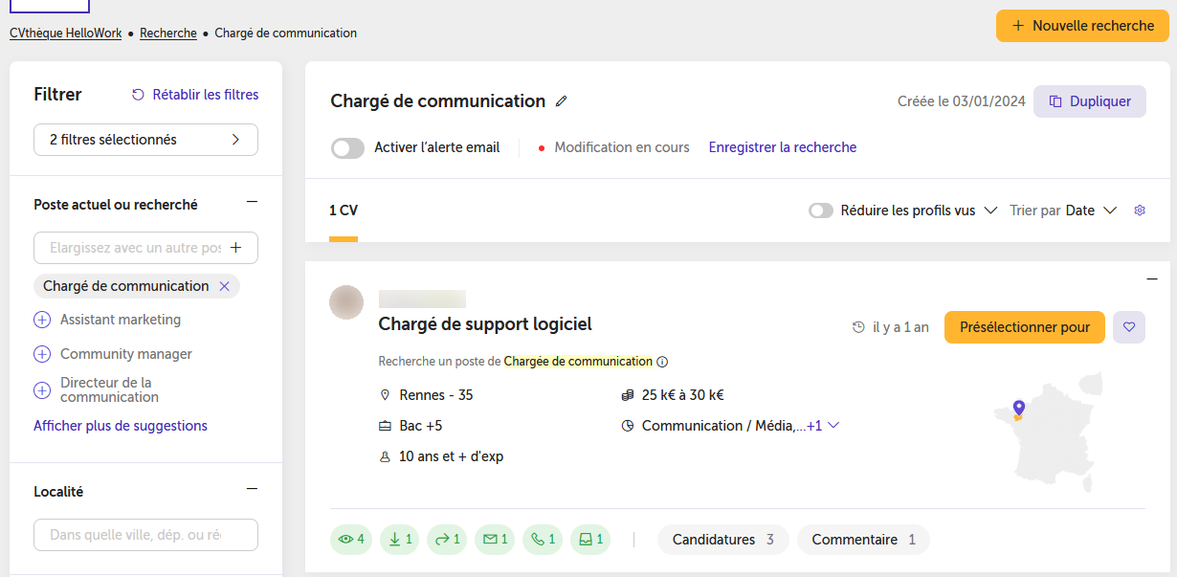This screenshot has width=1177, height=577.
Task: Add Directeur de la communication suggestion plus icon
Action: pos(42,390)
